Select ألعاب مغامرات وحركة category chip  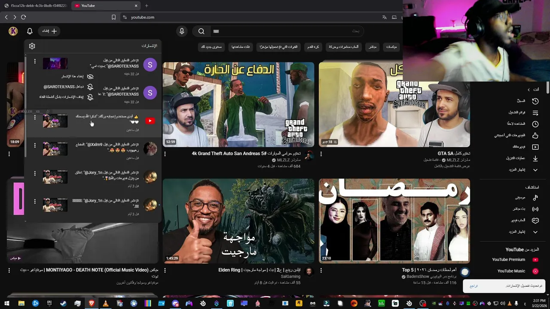tap(344, 46)
